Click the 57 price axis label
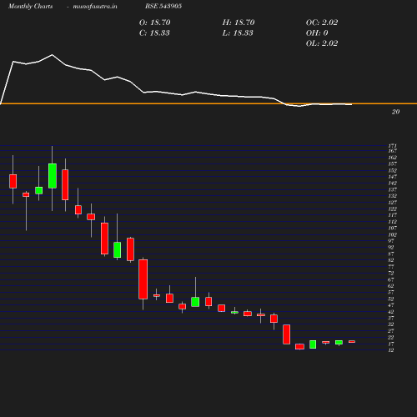 (x=391, y=292)
